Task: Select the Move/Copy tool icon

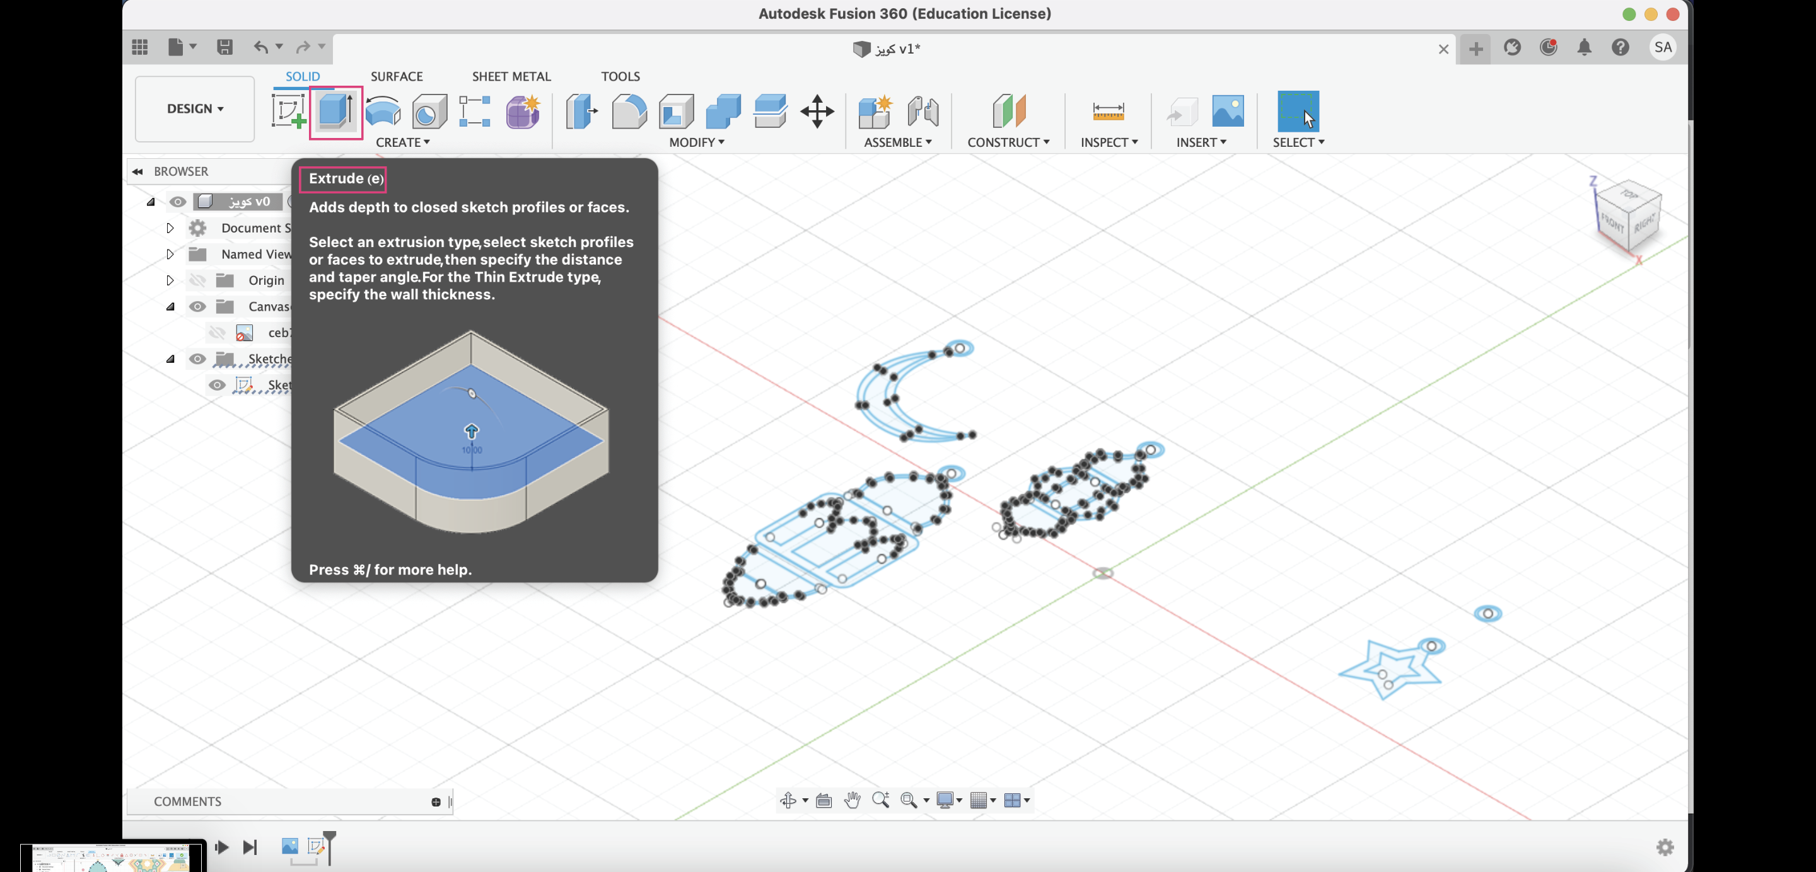Action: point(817,112)
